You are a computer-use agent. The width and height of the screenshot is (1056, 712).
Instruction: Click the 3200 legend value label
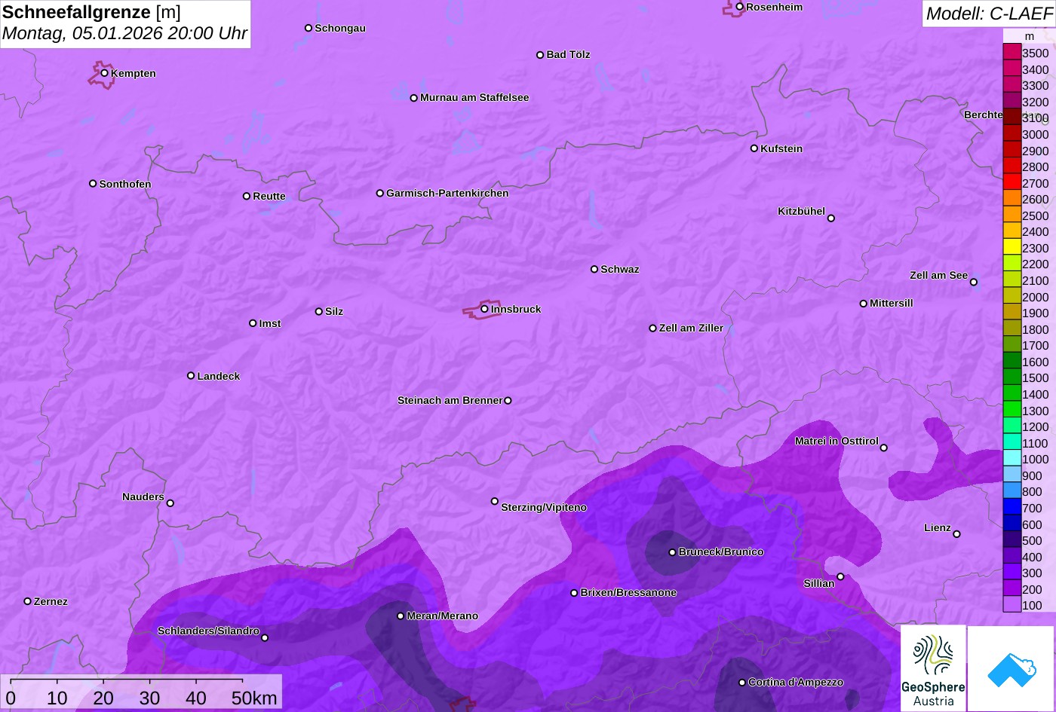click(x=1036, y=102)
